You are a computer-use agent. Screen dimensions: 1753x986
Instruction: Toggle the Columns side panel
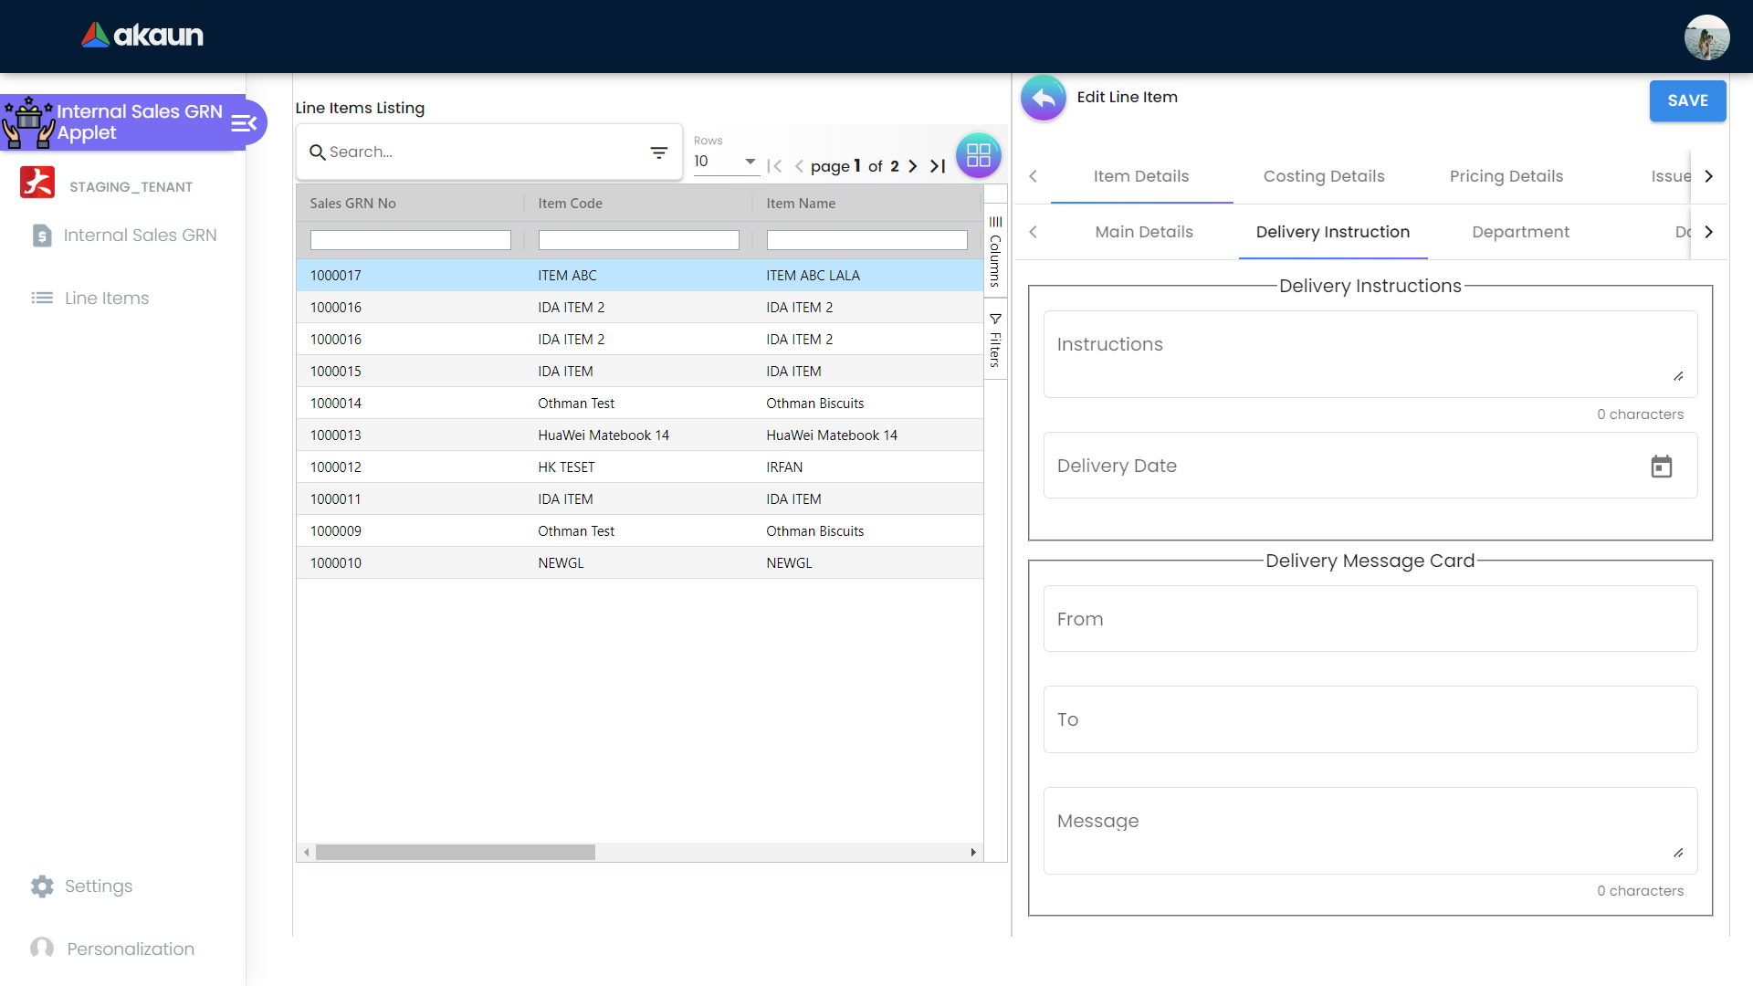995,252
